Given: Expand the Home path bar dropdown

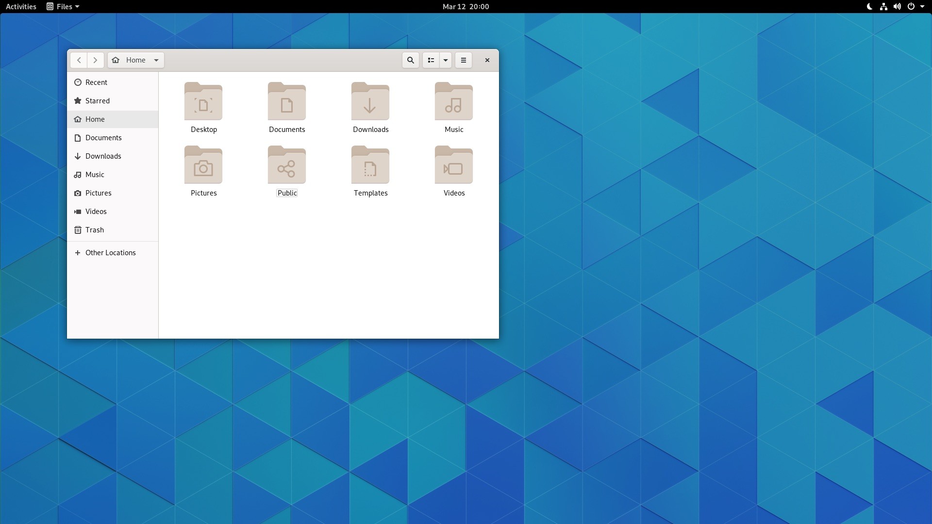Looking at the screenshot, I should 156,60.
